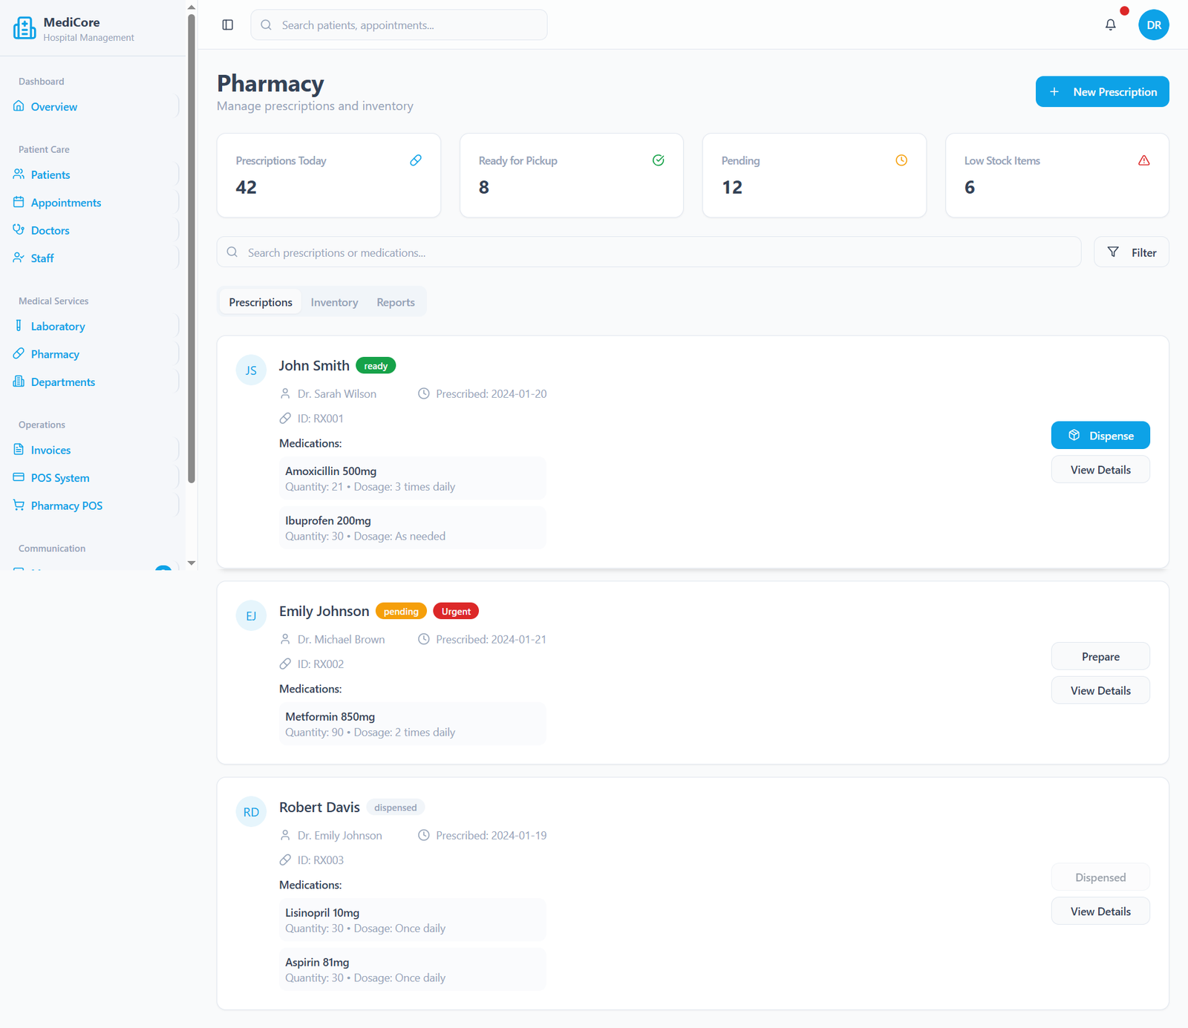This screenshot has height=1028, width=1188.
Task: View Details for Robert Davis
Action: coord(1100,911)
